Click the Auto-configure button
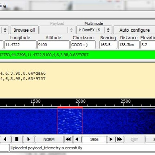155x155 pixels. 134,30
